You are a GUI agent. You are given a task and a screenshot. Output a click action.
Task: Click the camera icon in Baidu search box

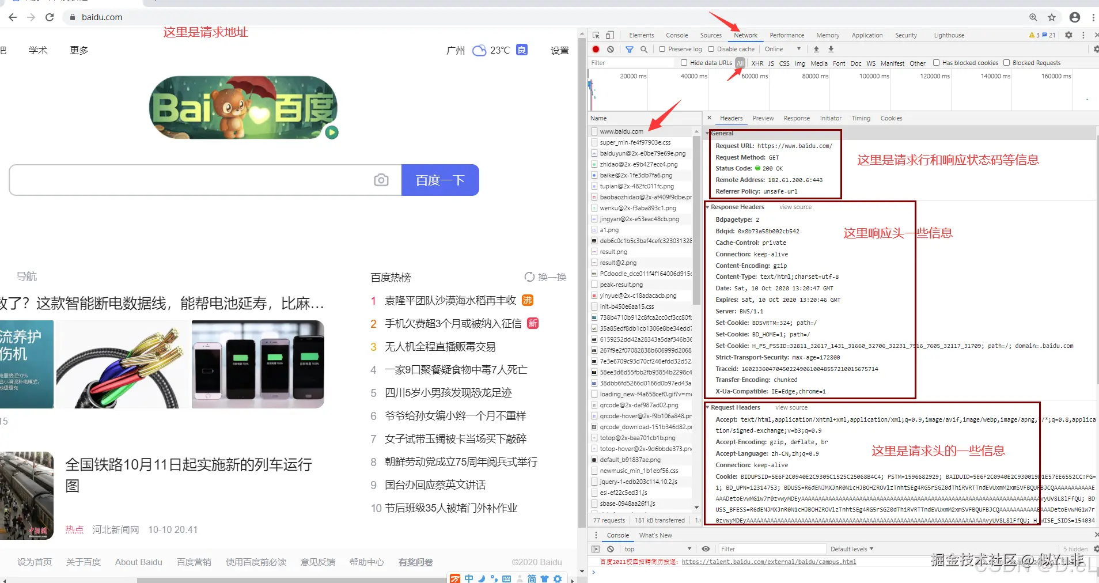(382, 180)
